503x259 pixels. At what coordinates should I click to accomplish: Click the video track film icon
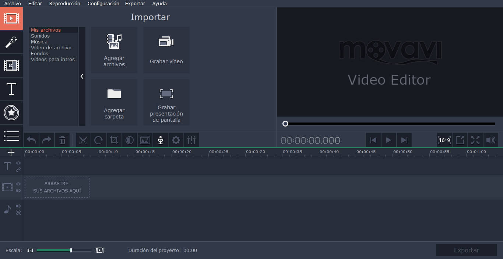click(x=7, y=187)
